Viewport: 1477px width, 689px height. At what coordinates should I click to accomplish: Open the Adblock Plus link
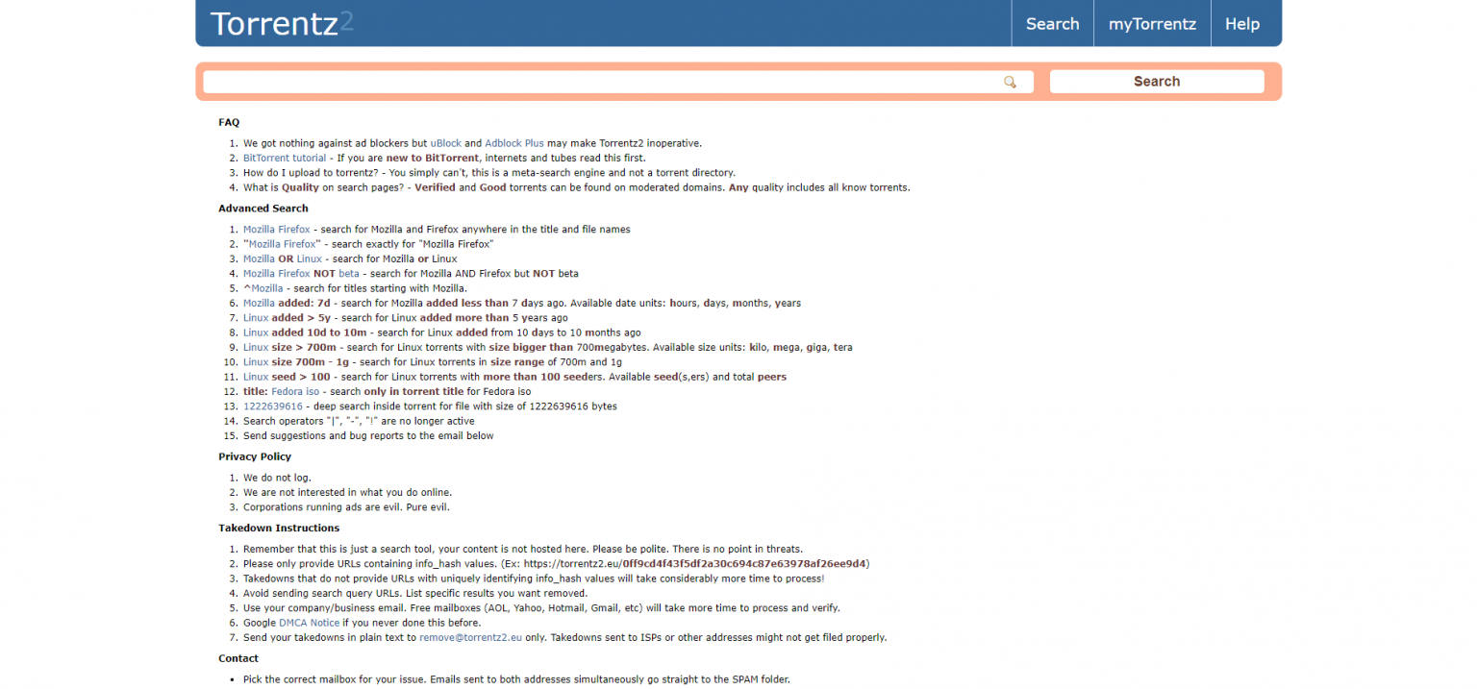pos(514,142)
